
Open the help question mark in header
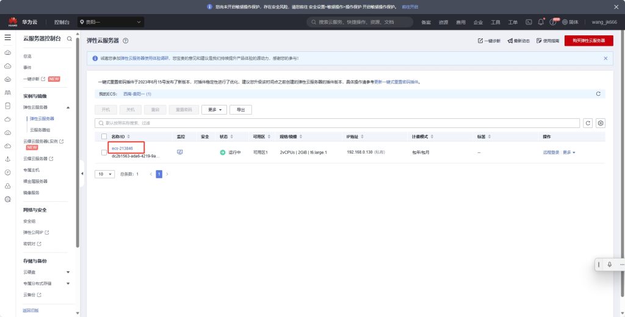tap(553, 23)
